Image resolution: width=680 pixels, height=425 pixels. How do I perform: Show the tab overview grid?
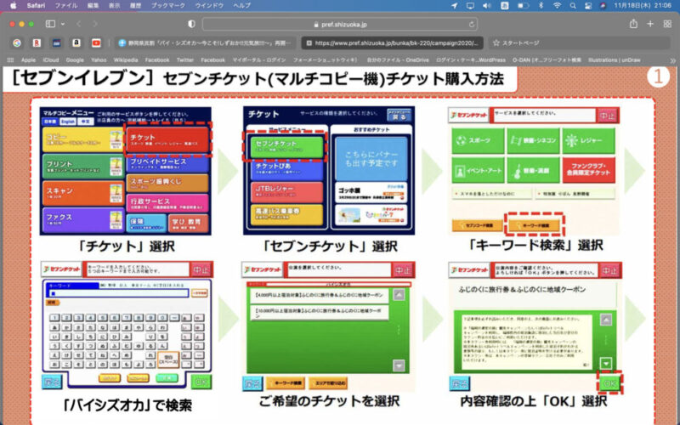(x=667, y=25)
